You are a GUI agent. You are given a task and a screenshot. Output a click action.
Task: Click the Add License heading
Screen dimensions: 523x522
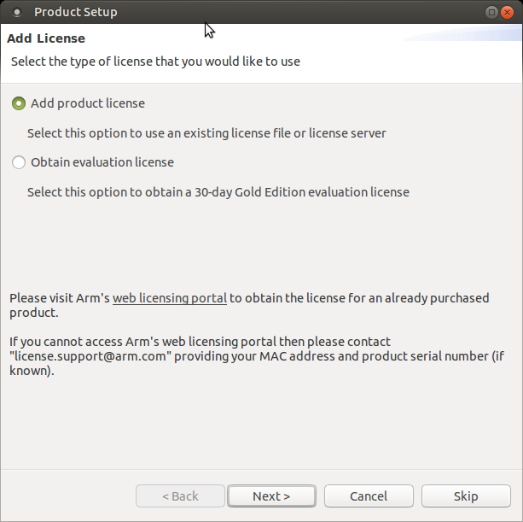click(x=46, y=38)
